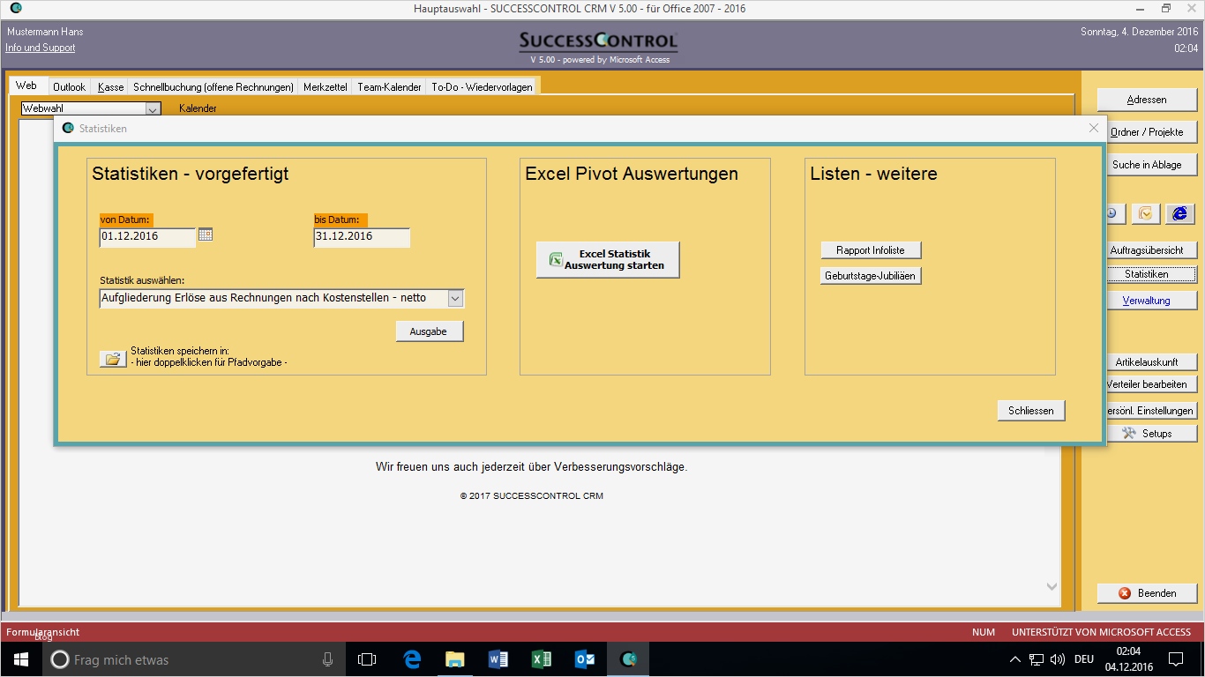The image size is (1205, 677).
Task: Open the Outlook icon button in the sidebar
Action: click(1146, 213)
